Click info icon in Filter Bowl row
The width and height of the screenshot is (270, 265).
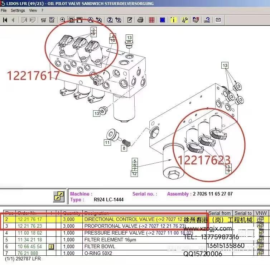(51, 246)
